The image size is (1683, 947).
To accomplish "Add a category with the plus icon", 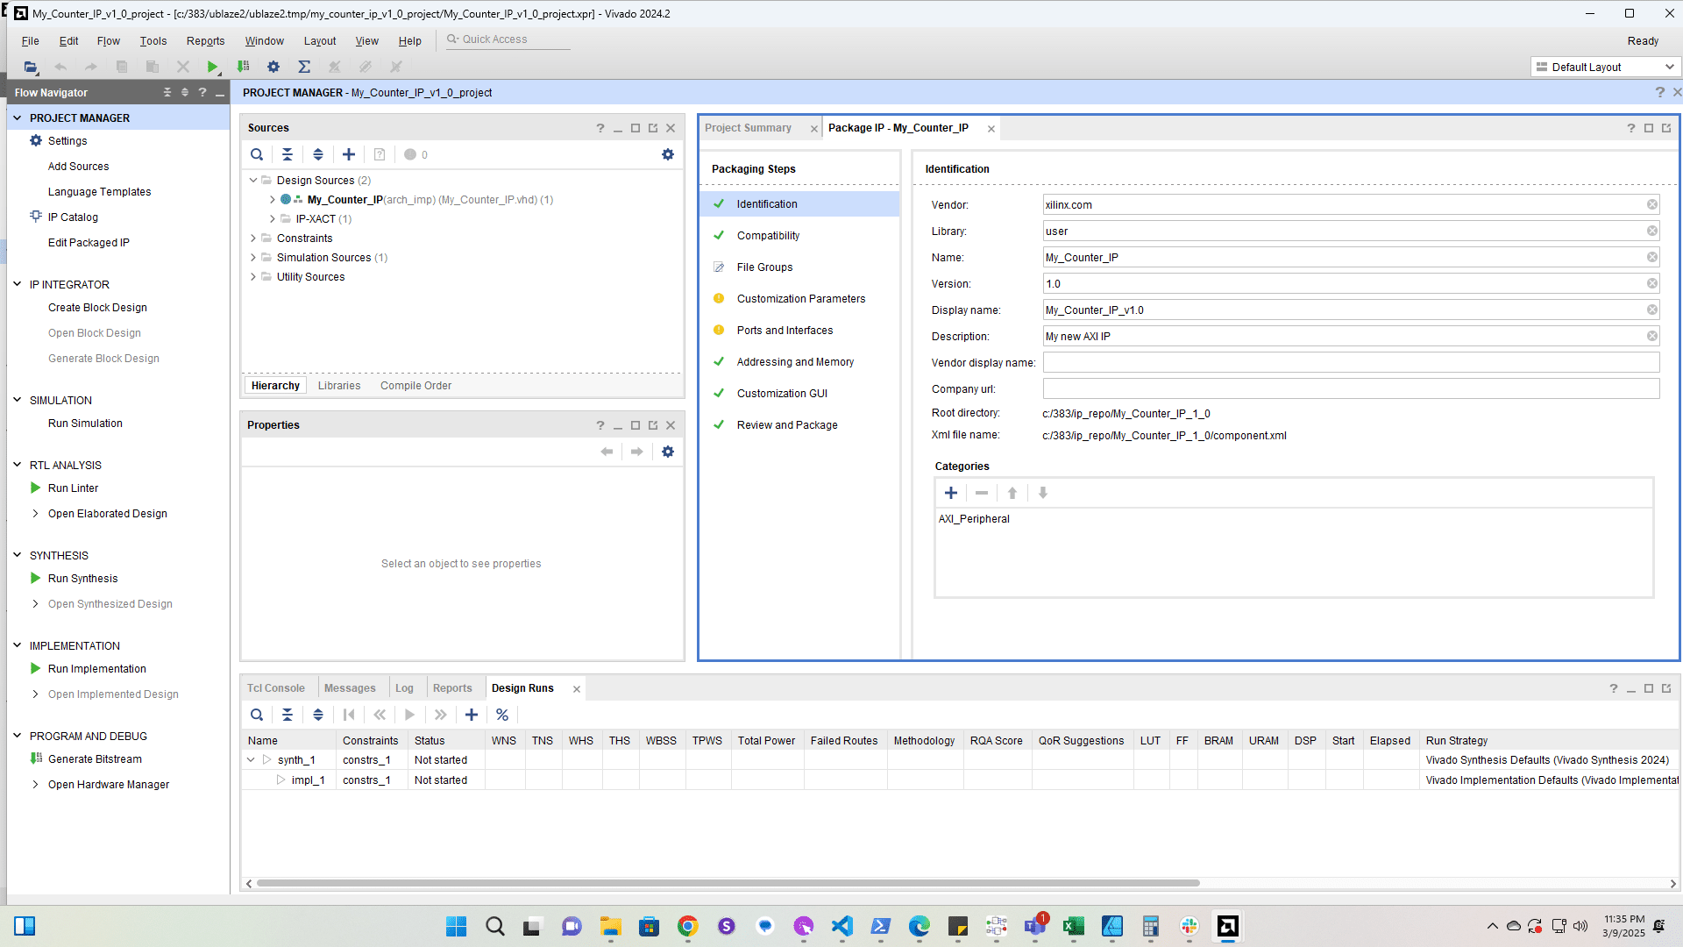I will pyautogui.click(x=951, y=493).
